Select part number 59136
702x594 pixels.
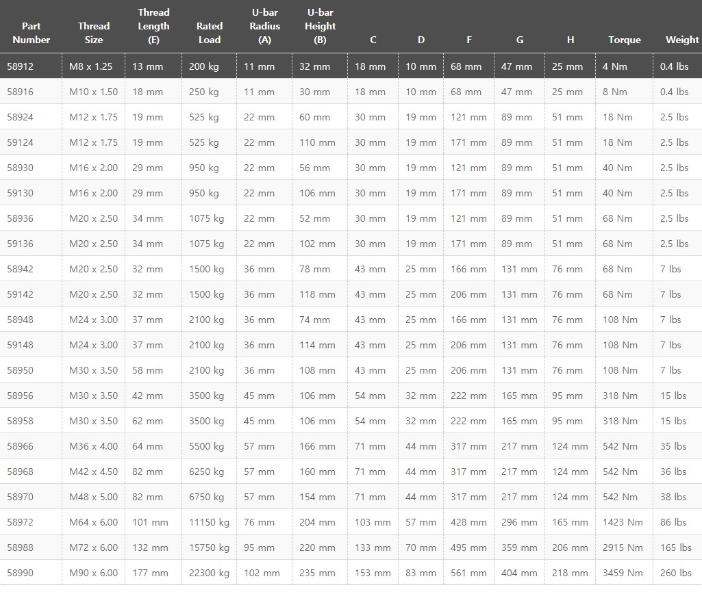coord(20,244)
